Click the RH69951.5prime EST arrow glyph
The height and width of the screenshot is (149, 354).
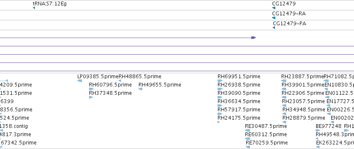pyautogui.click(x=220, y=81)
